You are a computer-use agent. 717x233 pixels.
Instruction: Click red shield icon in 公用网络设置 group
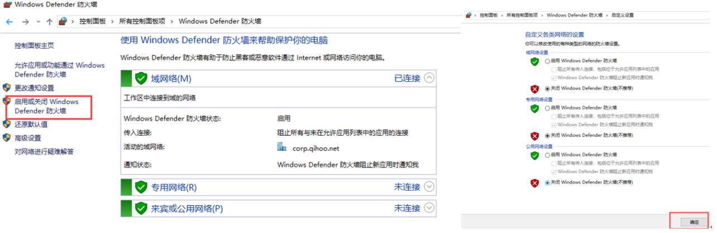click(535, 183)
